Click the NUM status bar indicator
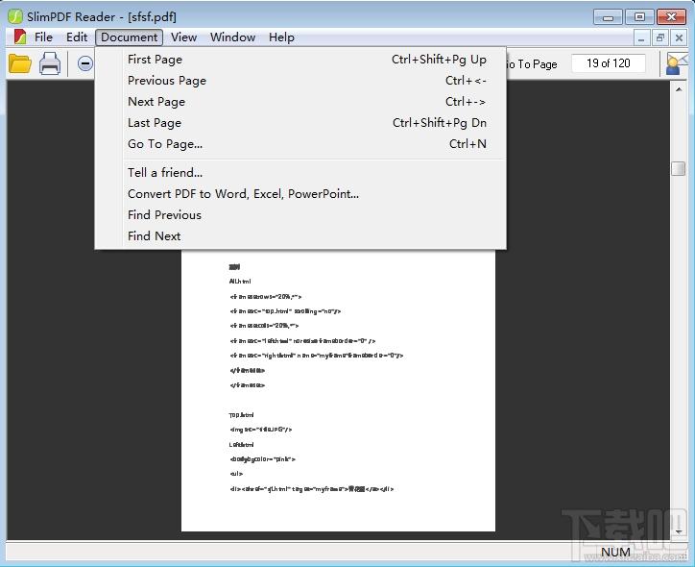This screenshot has width=695, height=567. (615, 552)
